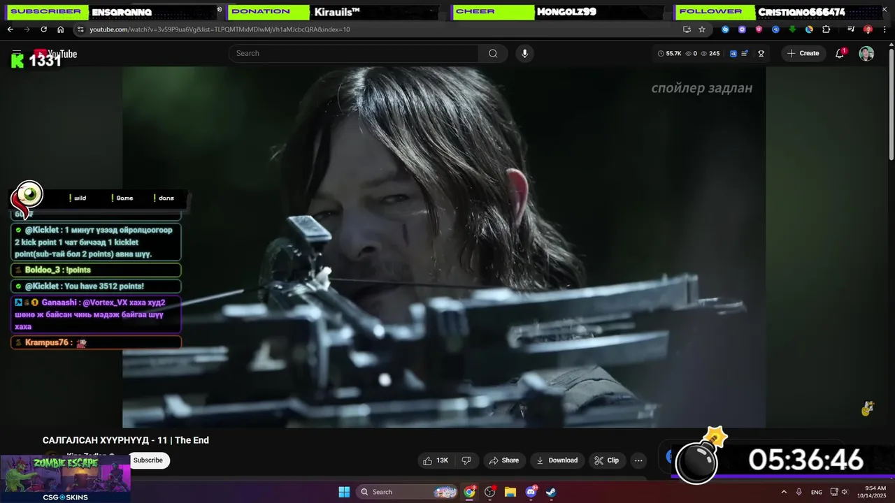This screenshot has width=895, height=503.
Task: Click the YouTube search field
Action: (353, 53)
